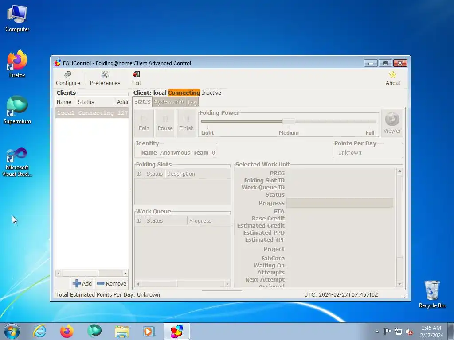The image size is (454, 340).
Task: Switch to the Status tab
Action: tap(142, 102)
